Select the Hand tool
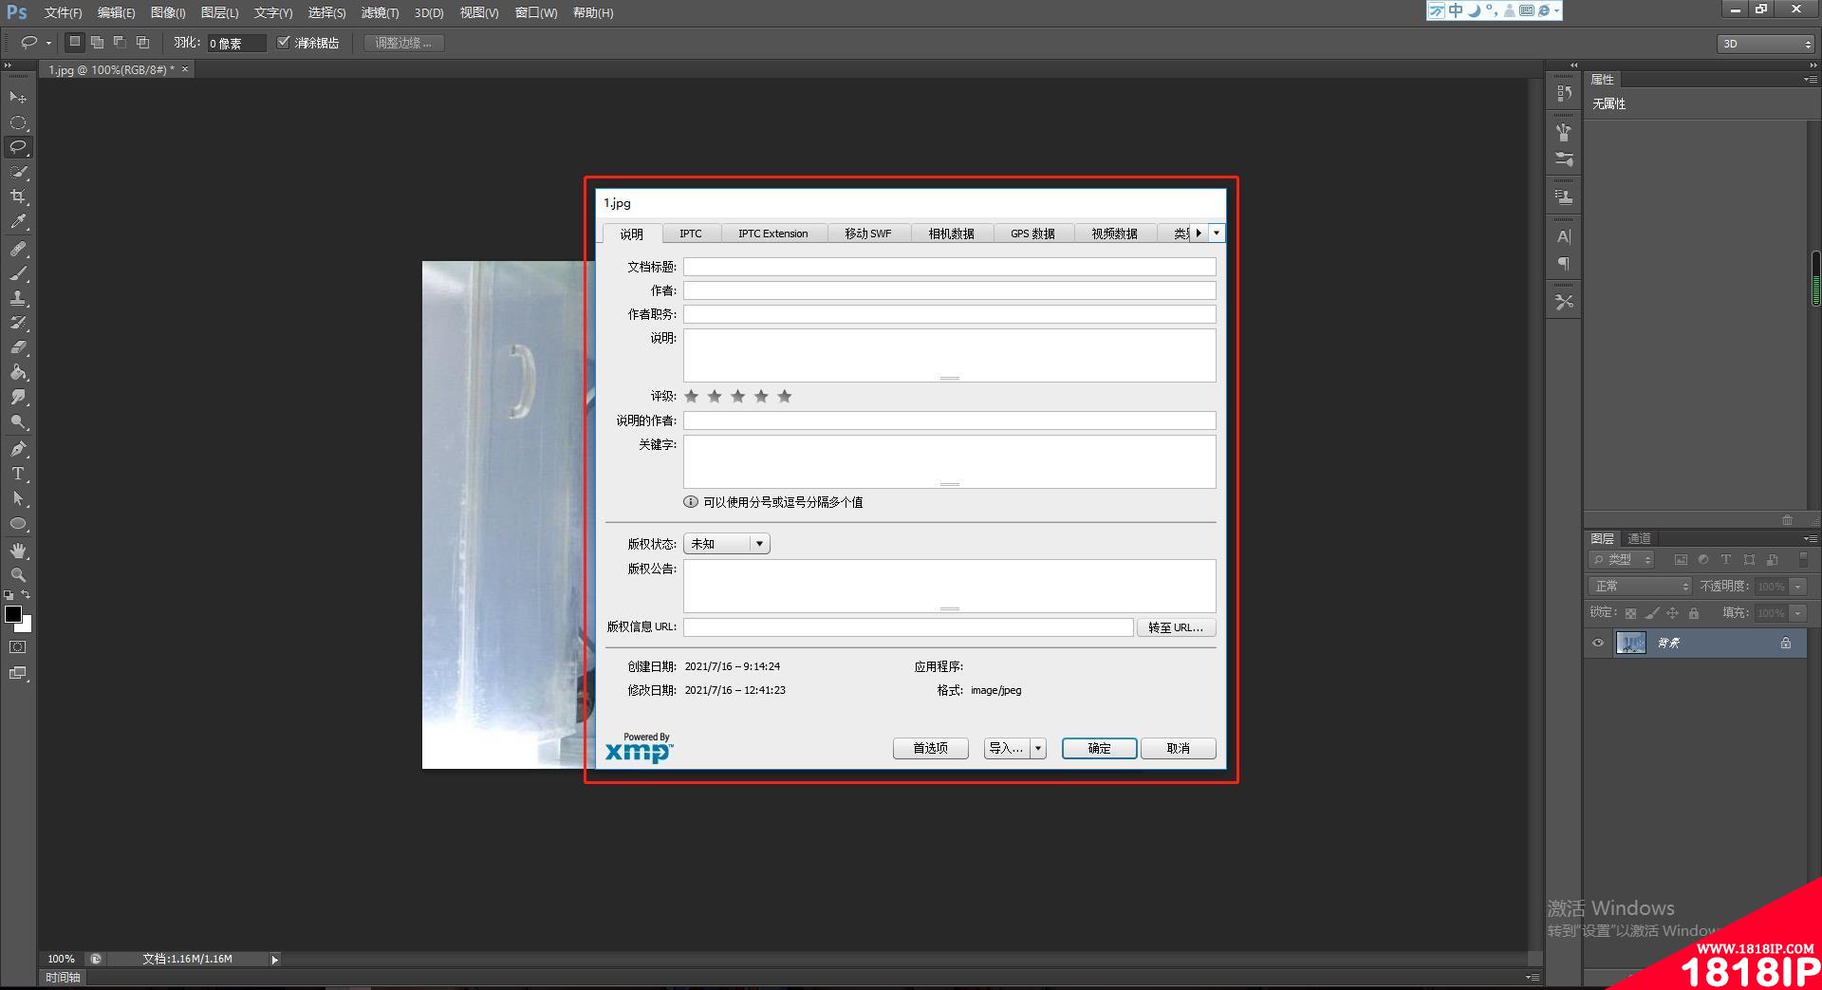 point(18,551)
